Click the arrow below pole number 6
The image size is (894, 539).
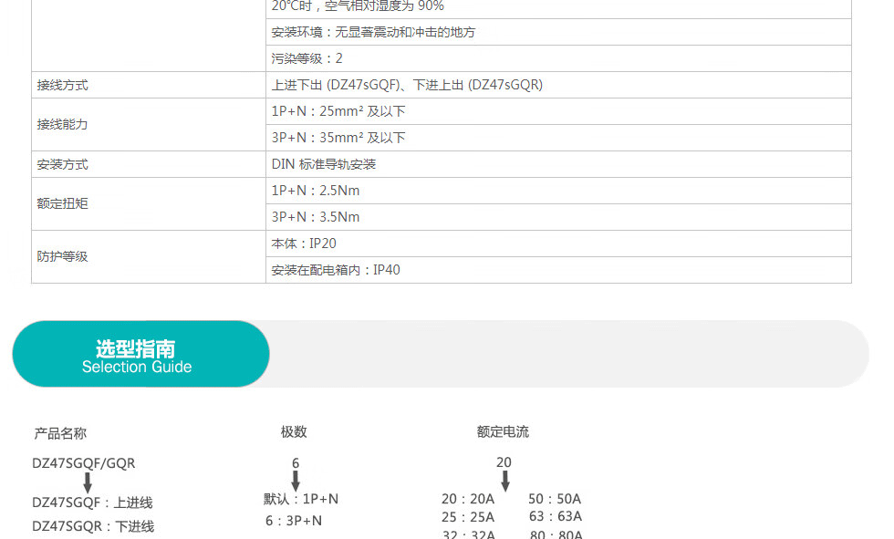[296, 481]
